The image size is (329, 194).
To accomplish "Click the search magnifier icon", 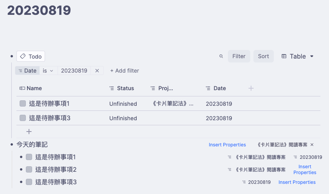I will (x=221, y=56).
